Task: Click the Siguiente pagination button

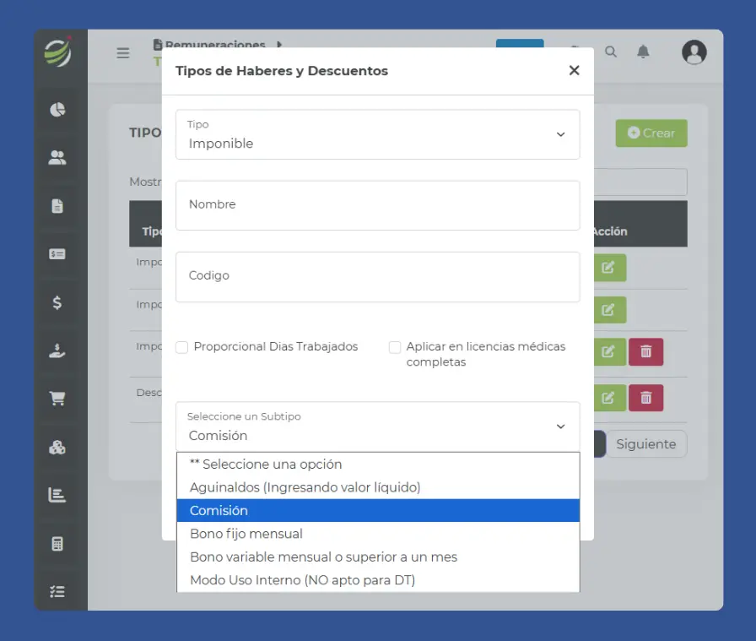Action: [x=645, y=444]
